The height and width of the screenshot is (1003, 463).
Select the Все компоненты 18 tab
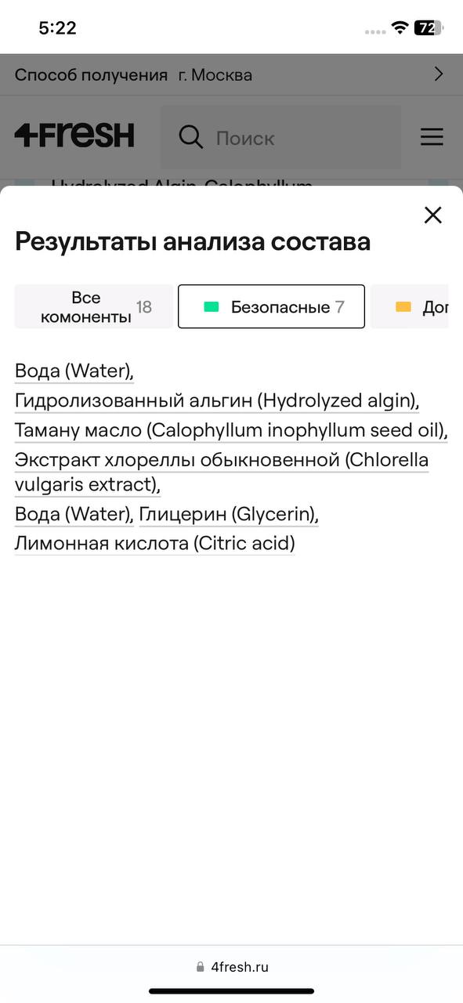(x=94, y=306)
